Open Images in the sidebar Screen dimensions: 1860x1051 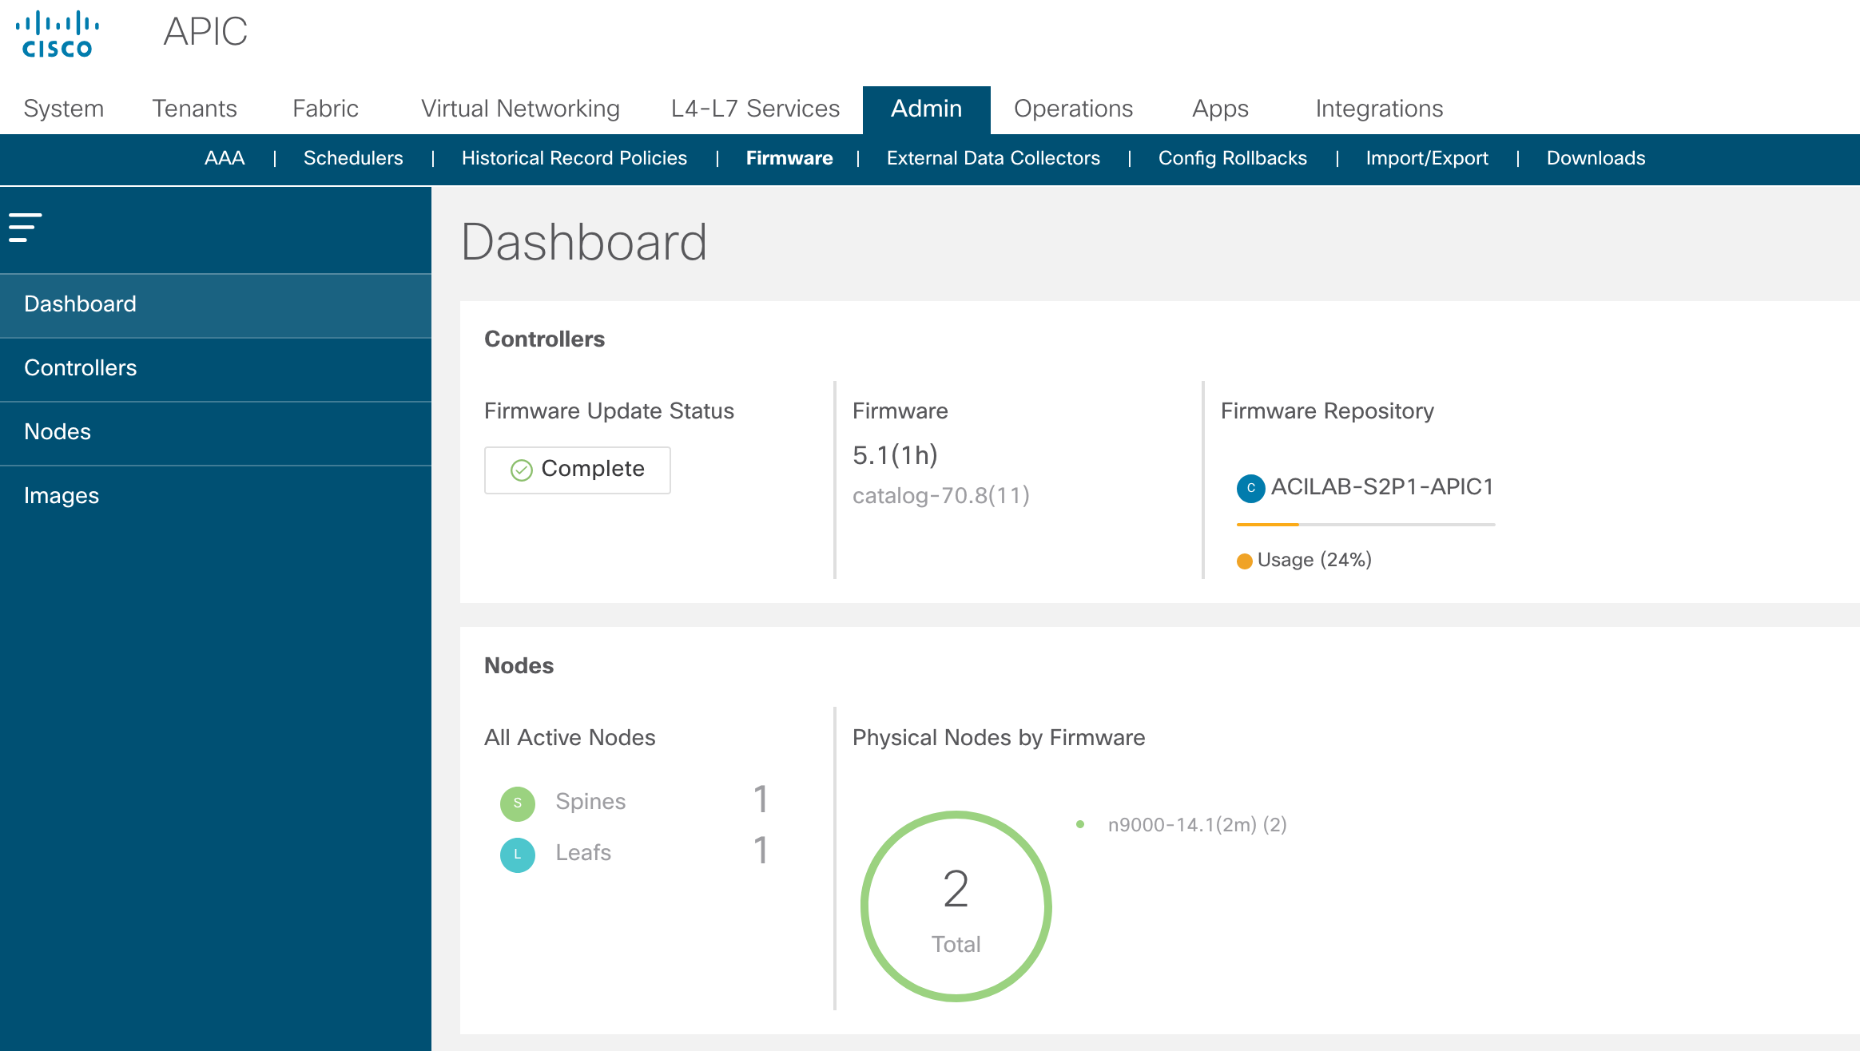pyautogui.click(x=216, y=496)
